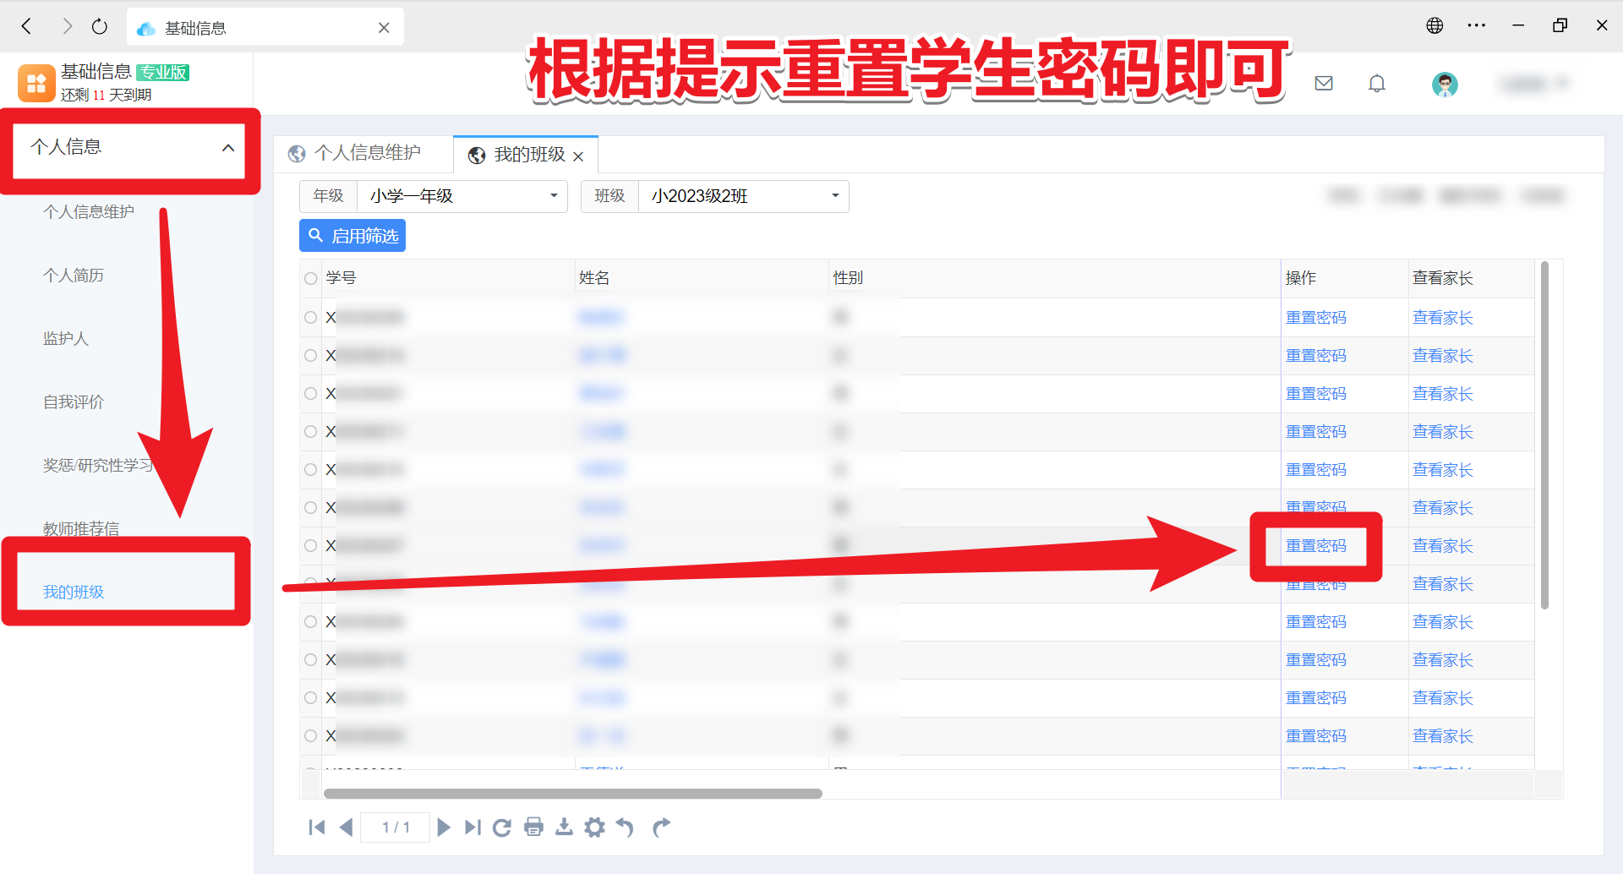Click the print icon in pagination toolbar
This screenshot has width=1623, height=874.
coord(533,827)
